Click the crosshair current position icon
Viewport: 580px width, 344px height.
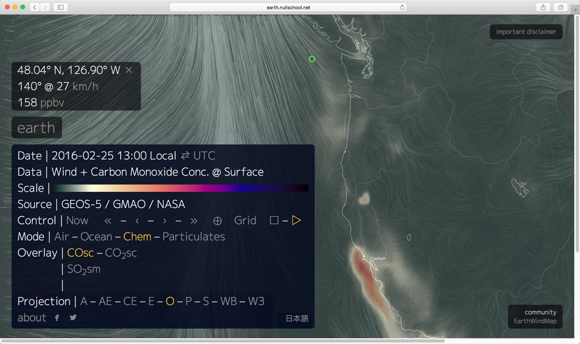click(218, 221)
